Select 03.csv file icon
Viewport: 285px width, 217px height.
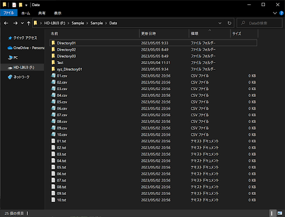53,88
